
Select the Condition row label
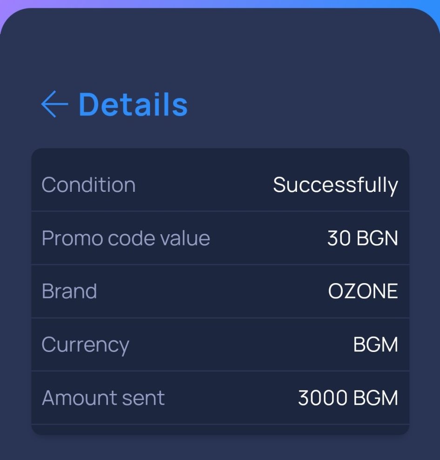(x=88, y=185)
